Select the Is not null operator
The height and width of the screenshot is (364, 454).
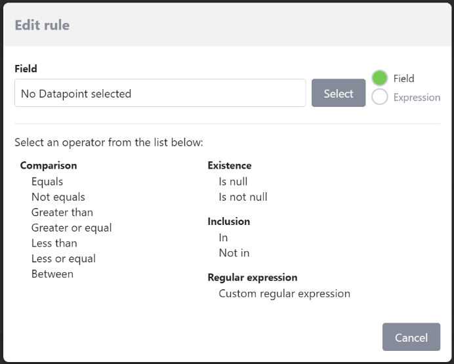tap(243, 197)
